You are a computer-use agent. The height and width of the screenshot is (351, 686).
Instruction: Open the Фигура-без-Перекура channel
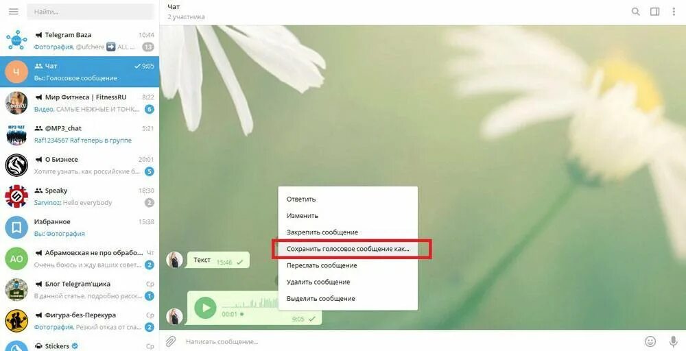pos(80,321)
